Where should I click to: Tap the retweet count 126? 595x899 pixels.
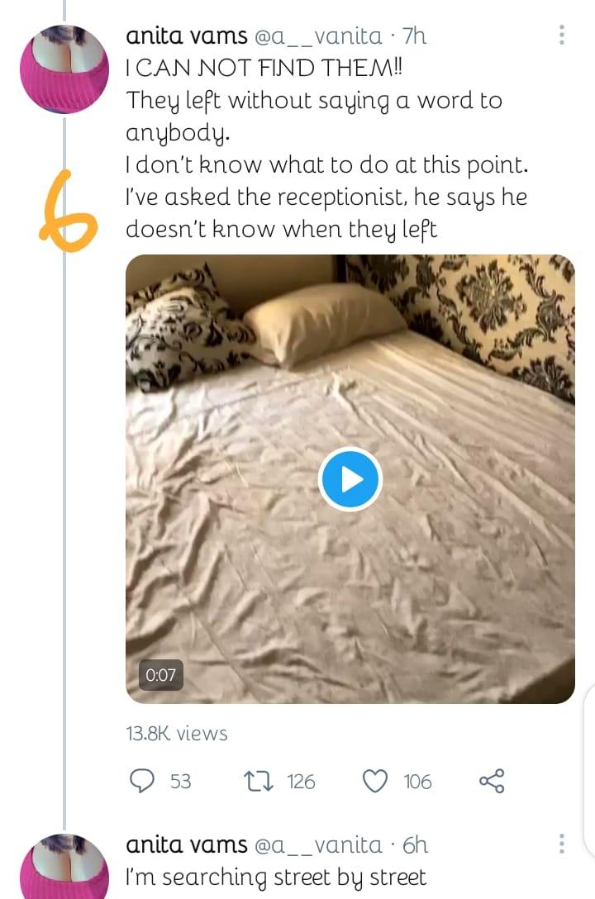click(x=301, y=781)
